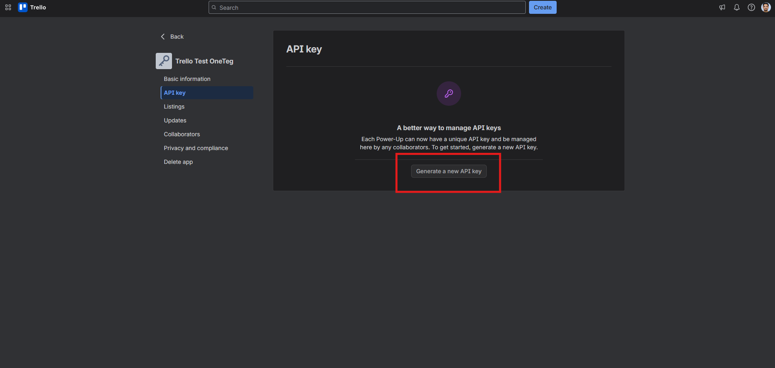Open the feedback megaphone icon

coord(722,7)
